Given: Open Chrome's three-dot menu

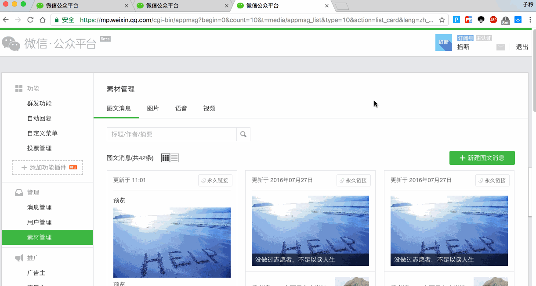Looking at the screenshot, I should 530,20.
